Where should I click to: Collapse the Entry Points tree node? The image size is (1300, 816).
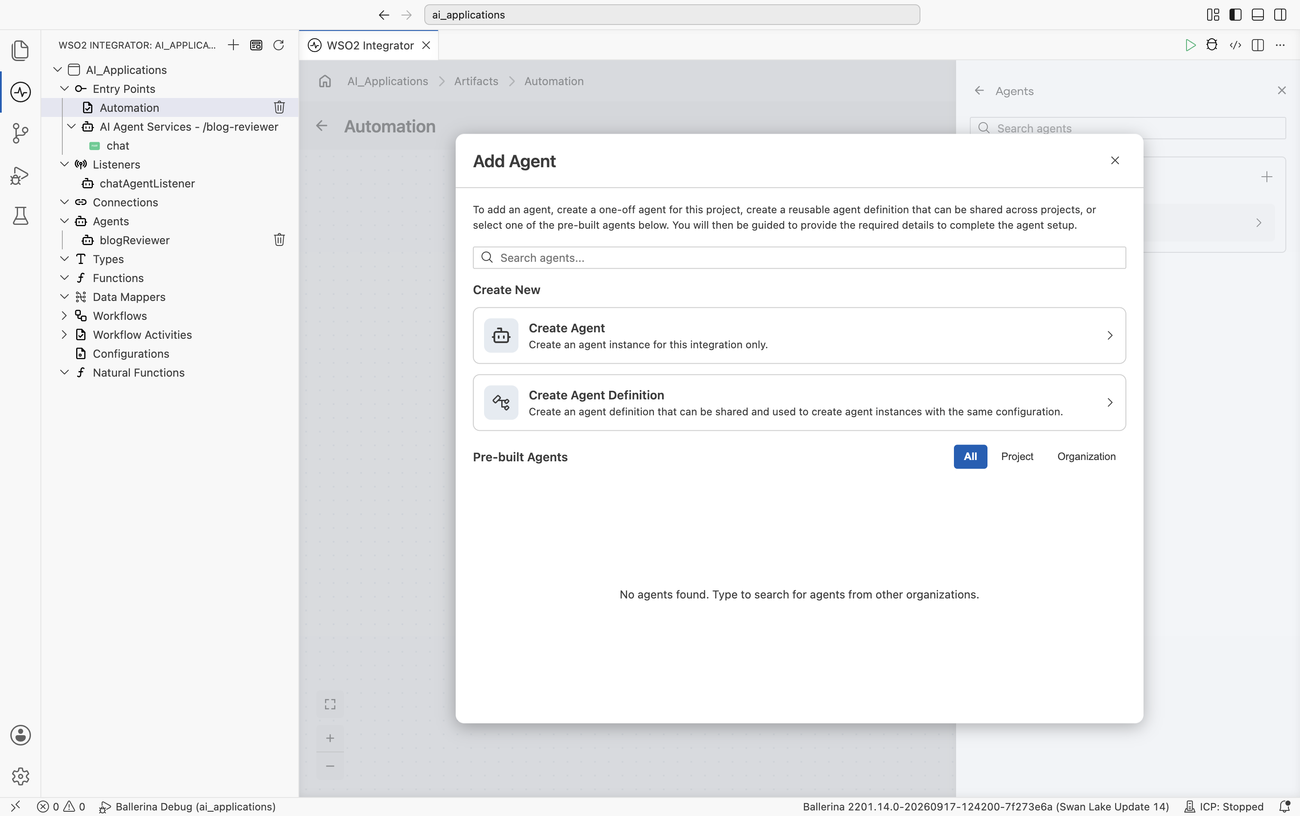point(64,89)
